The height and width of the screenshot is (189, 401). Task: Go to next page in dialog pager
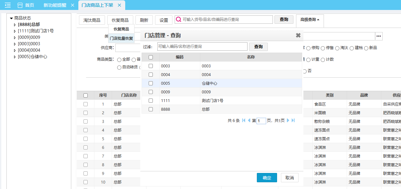(288, 120)
